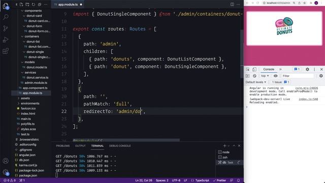Select the TERMINAL panel tab
325x183 pixels.
[x=97, y=146]
